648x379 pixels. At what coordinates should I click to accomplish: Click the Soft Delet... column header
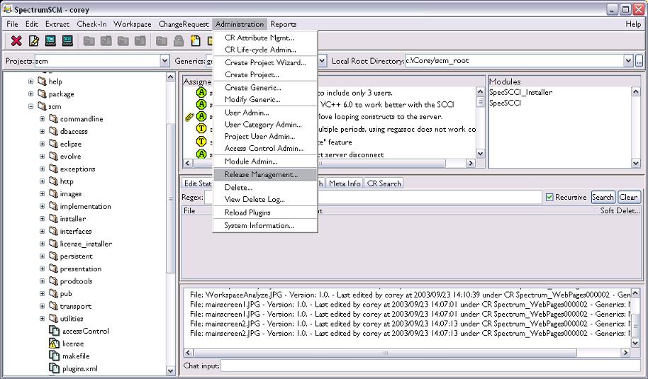[x=619, y=210]
